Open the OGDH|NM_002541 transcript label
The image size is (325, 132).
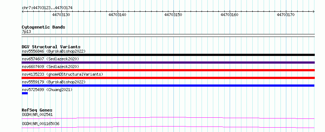click(37, 114)
